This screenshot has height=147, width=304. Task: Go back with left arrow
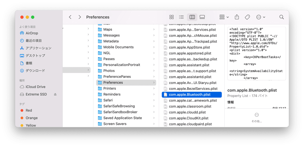70,17
